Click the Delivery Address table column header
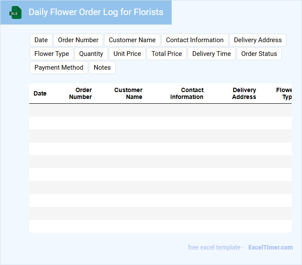 [244, 93]
